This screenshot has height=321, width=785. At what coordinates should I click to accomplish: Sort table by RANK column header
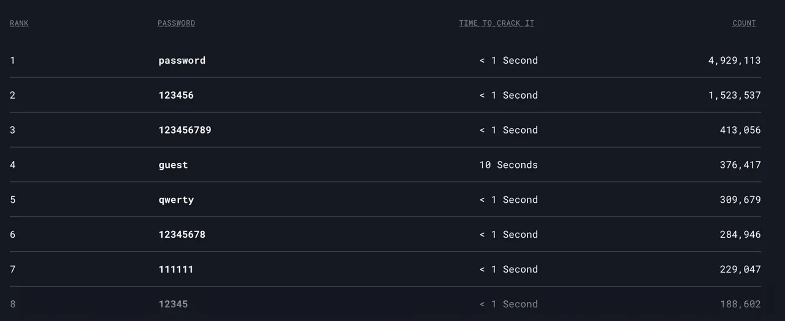[19, 23]
